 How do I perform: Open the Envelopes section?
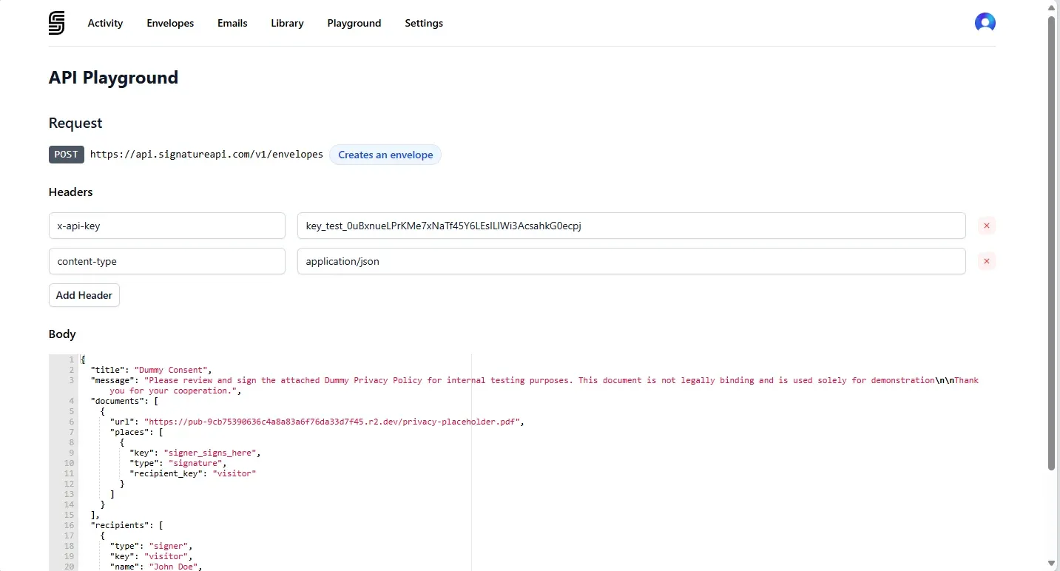point(170,23)
